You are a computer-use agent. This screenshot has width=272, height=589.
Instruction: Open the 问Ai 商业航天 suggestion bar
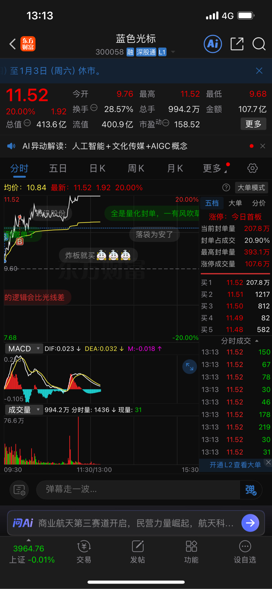pyautogui.click(x=136, y=523)
